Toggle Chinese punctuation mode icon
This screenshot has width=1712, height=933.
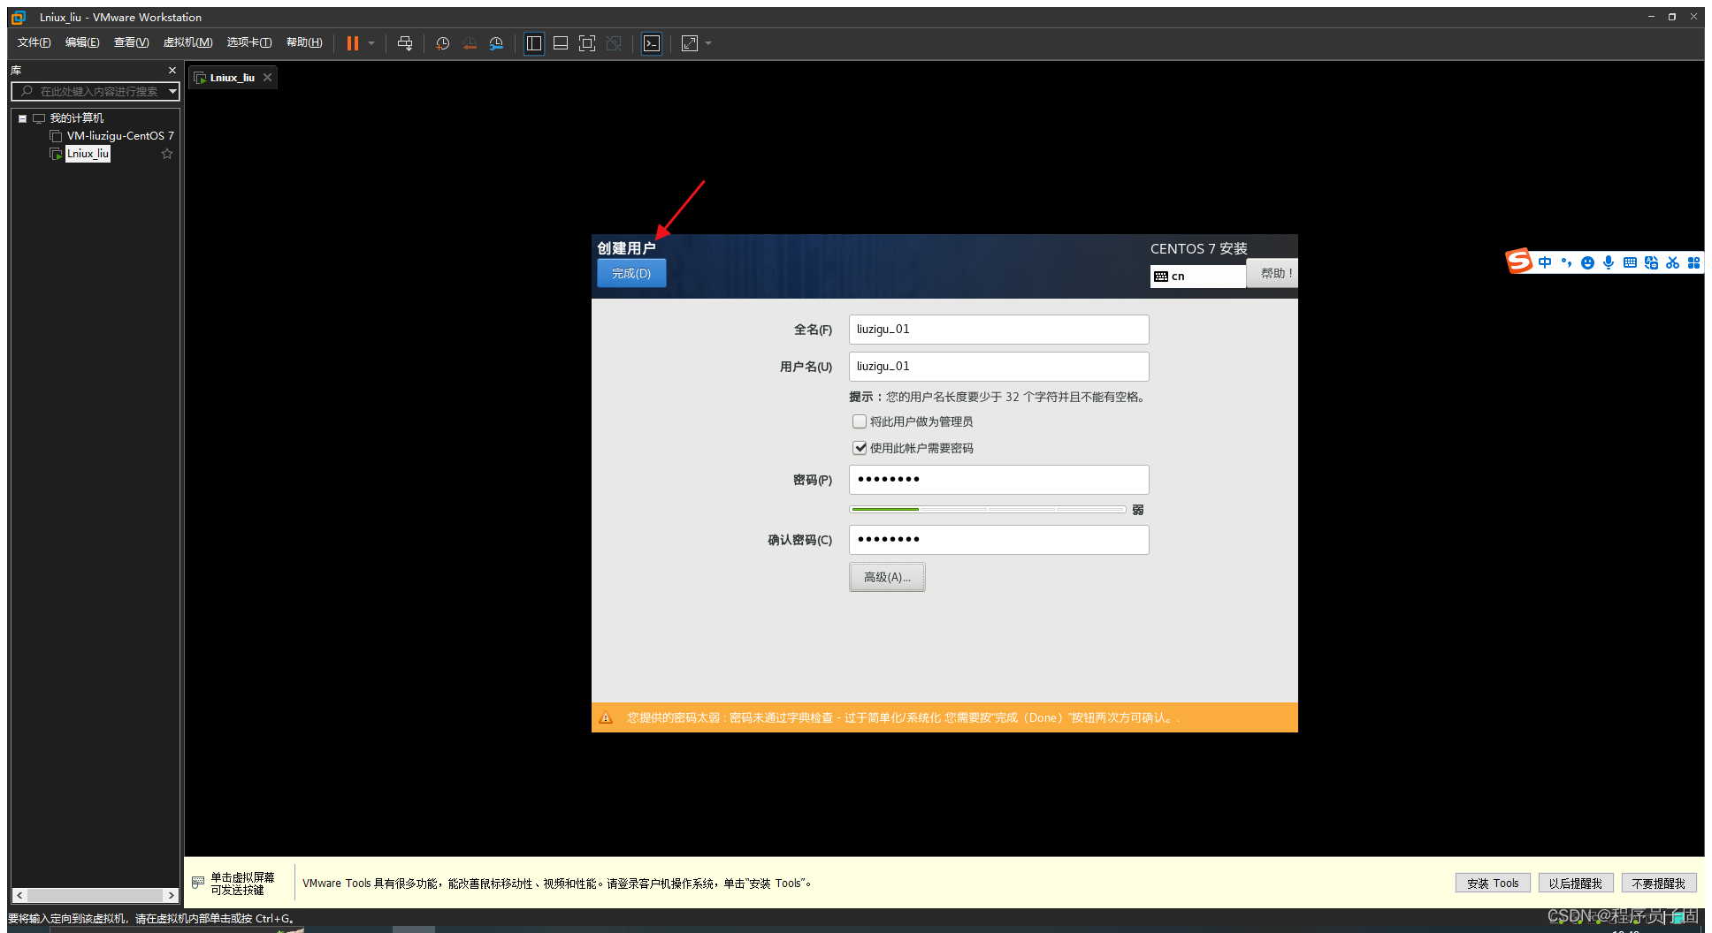pyautogui.click(x=1566, y=262)
